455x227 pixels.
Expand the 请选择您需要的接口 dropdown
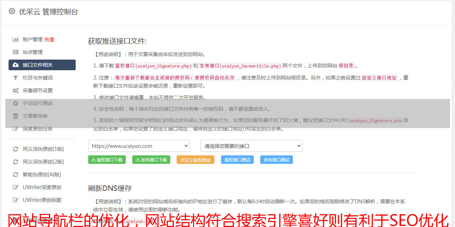click(251, 146)
